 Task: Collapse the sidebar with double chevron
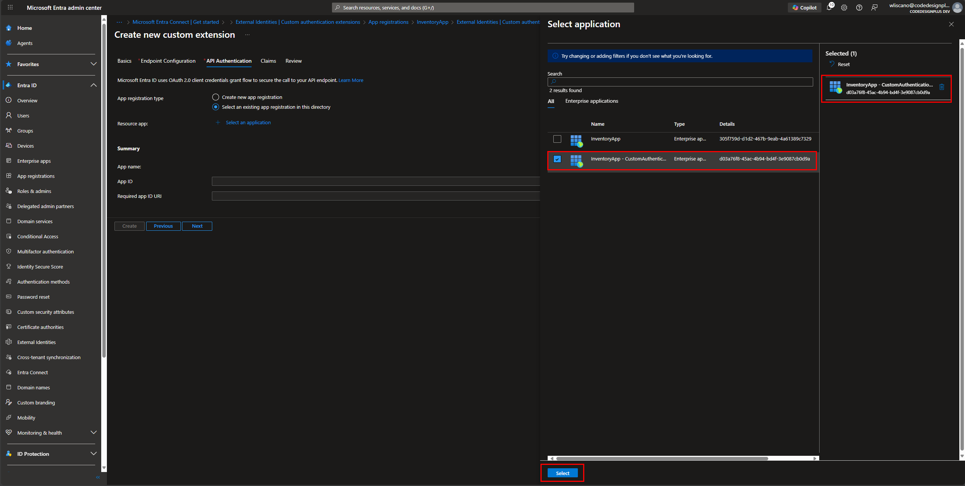tap(98, 477)
